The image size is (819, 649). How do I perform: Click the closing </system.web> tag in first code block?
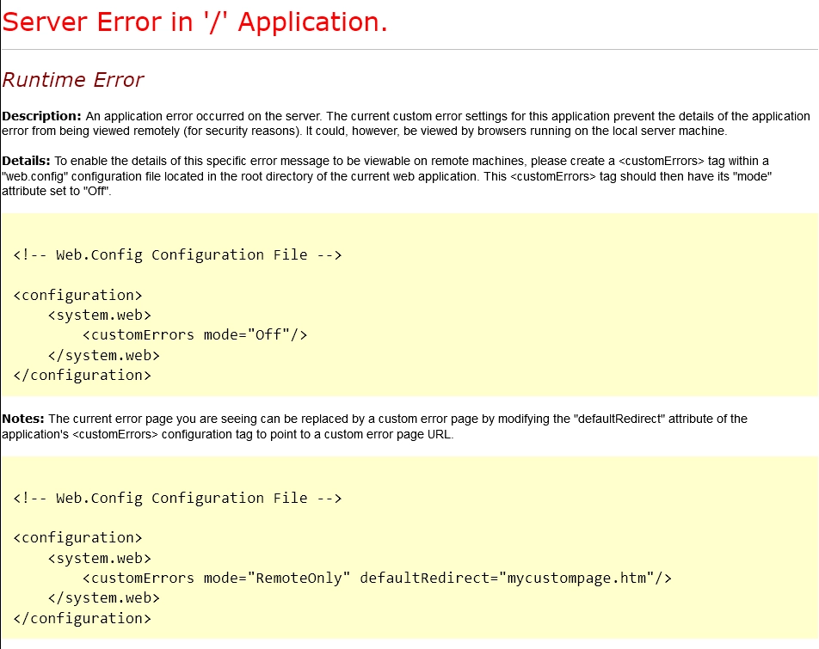coord(103,355)
